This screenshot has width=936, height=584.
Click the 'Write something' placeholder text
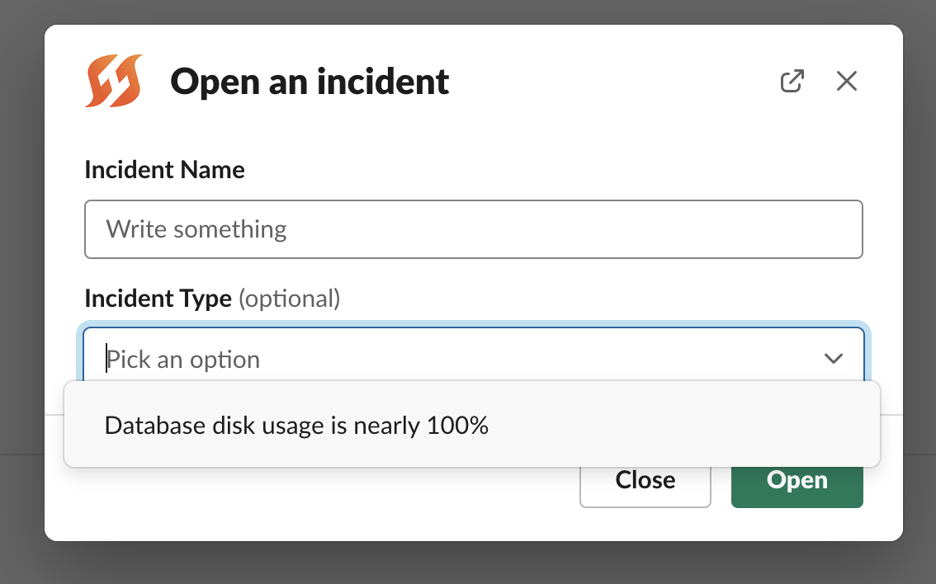coord(196,229)
